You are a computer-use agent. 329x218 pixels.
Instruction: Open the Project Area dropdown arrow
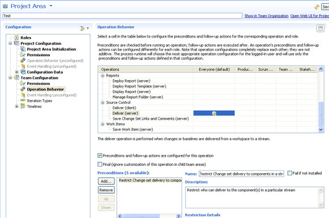(51, 6)
